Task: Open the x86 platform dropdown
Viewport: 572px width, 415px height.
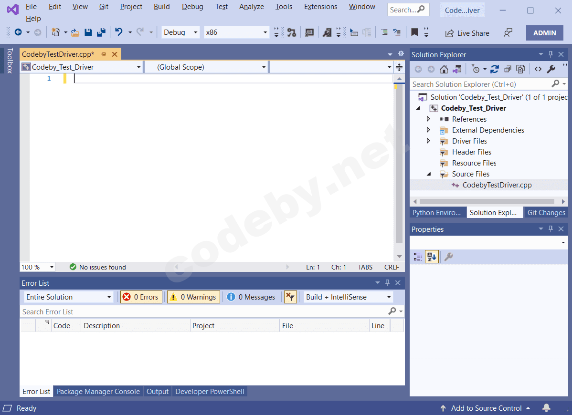Action: pyautogui.click(x=236, y=32)
